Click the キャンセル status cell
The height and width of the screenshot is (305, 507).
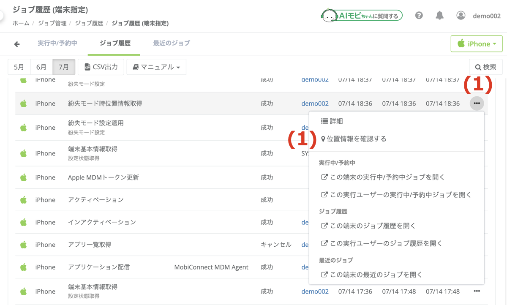pos(276,245)
